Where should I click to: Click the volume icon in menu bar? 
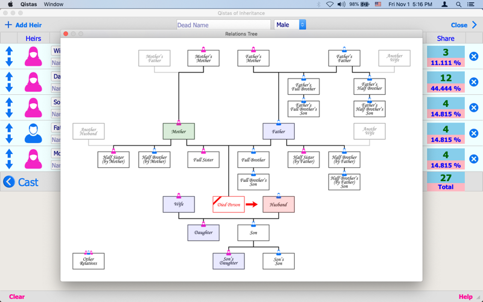click(341, 4)
